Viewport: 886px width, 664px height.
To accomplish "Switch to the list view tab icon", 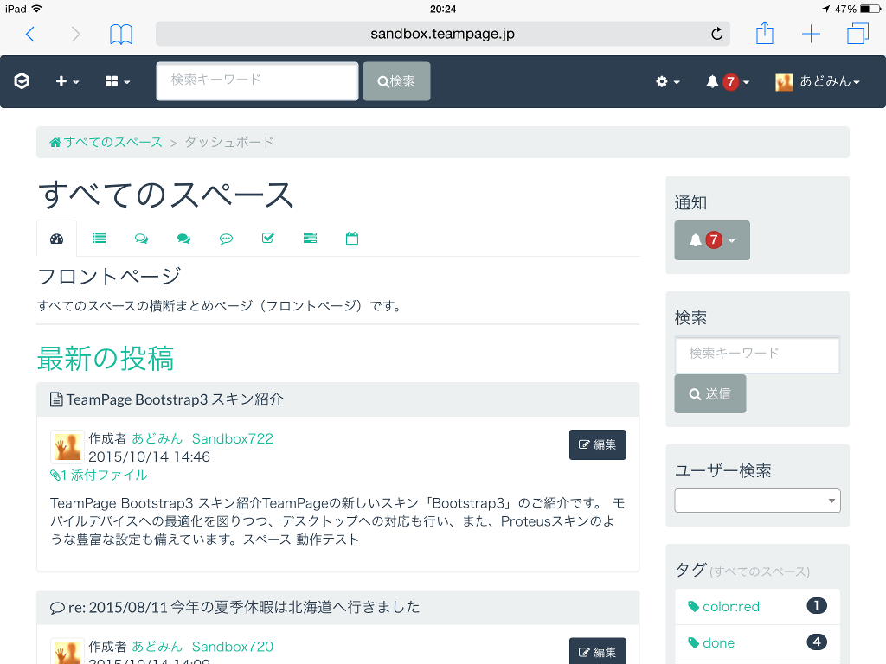I will tap(100, 239).
